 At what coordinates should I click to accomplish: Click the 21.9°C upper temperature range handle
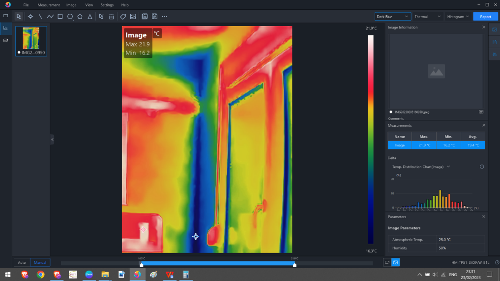click(294, 265)
